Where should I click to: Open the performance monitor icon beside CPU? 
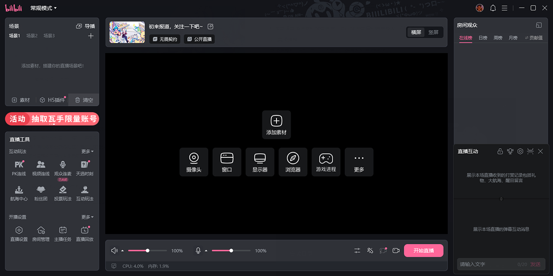pyautogui.click(x=114, y=266)
